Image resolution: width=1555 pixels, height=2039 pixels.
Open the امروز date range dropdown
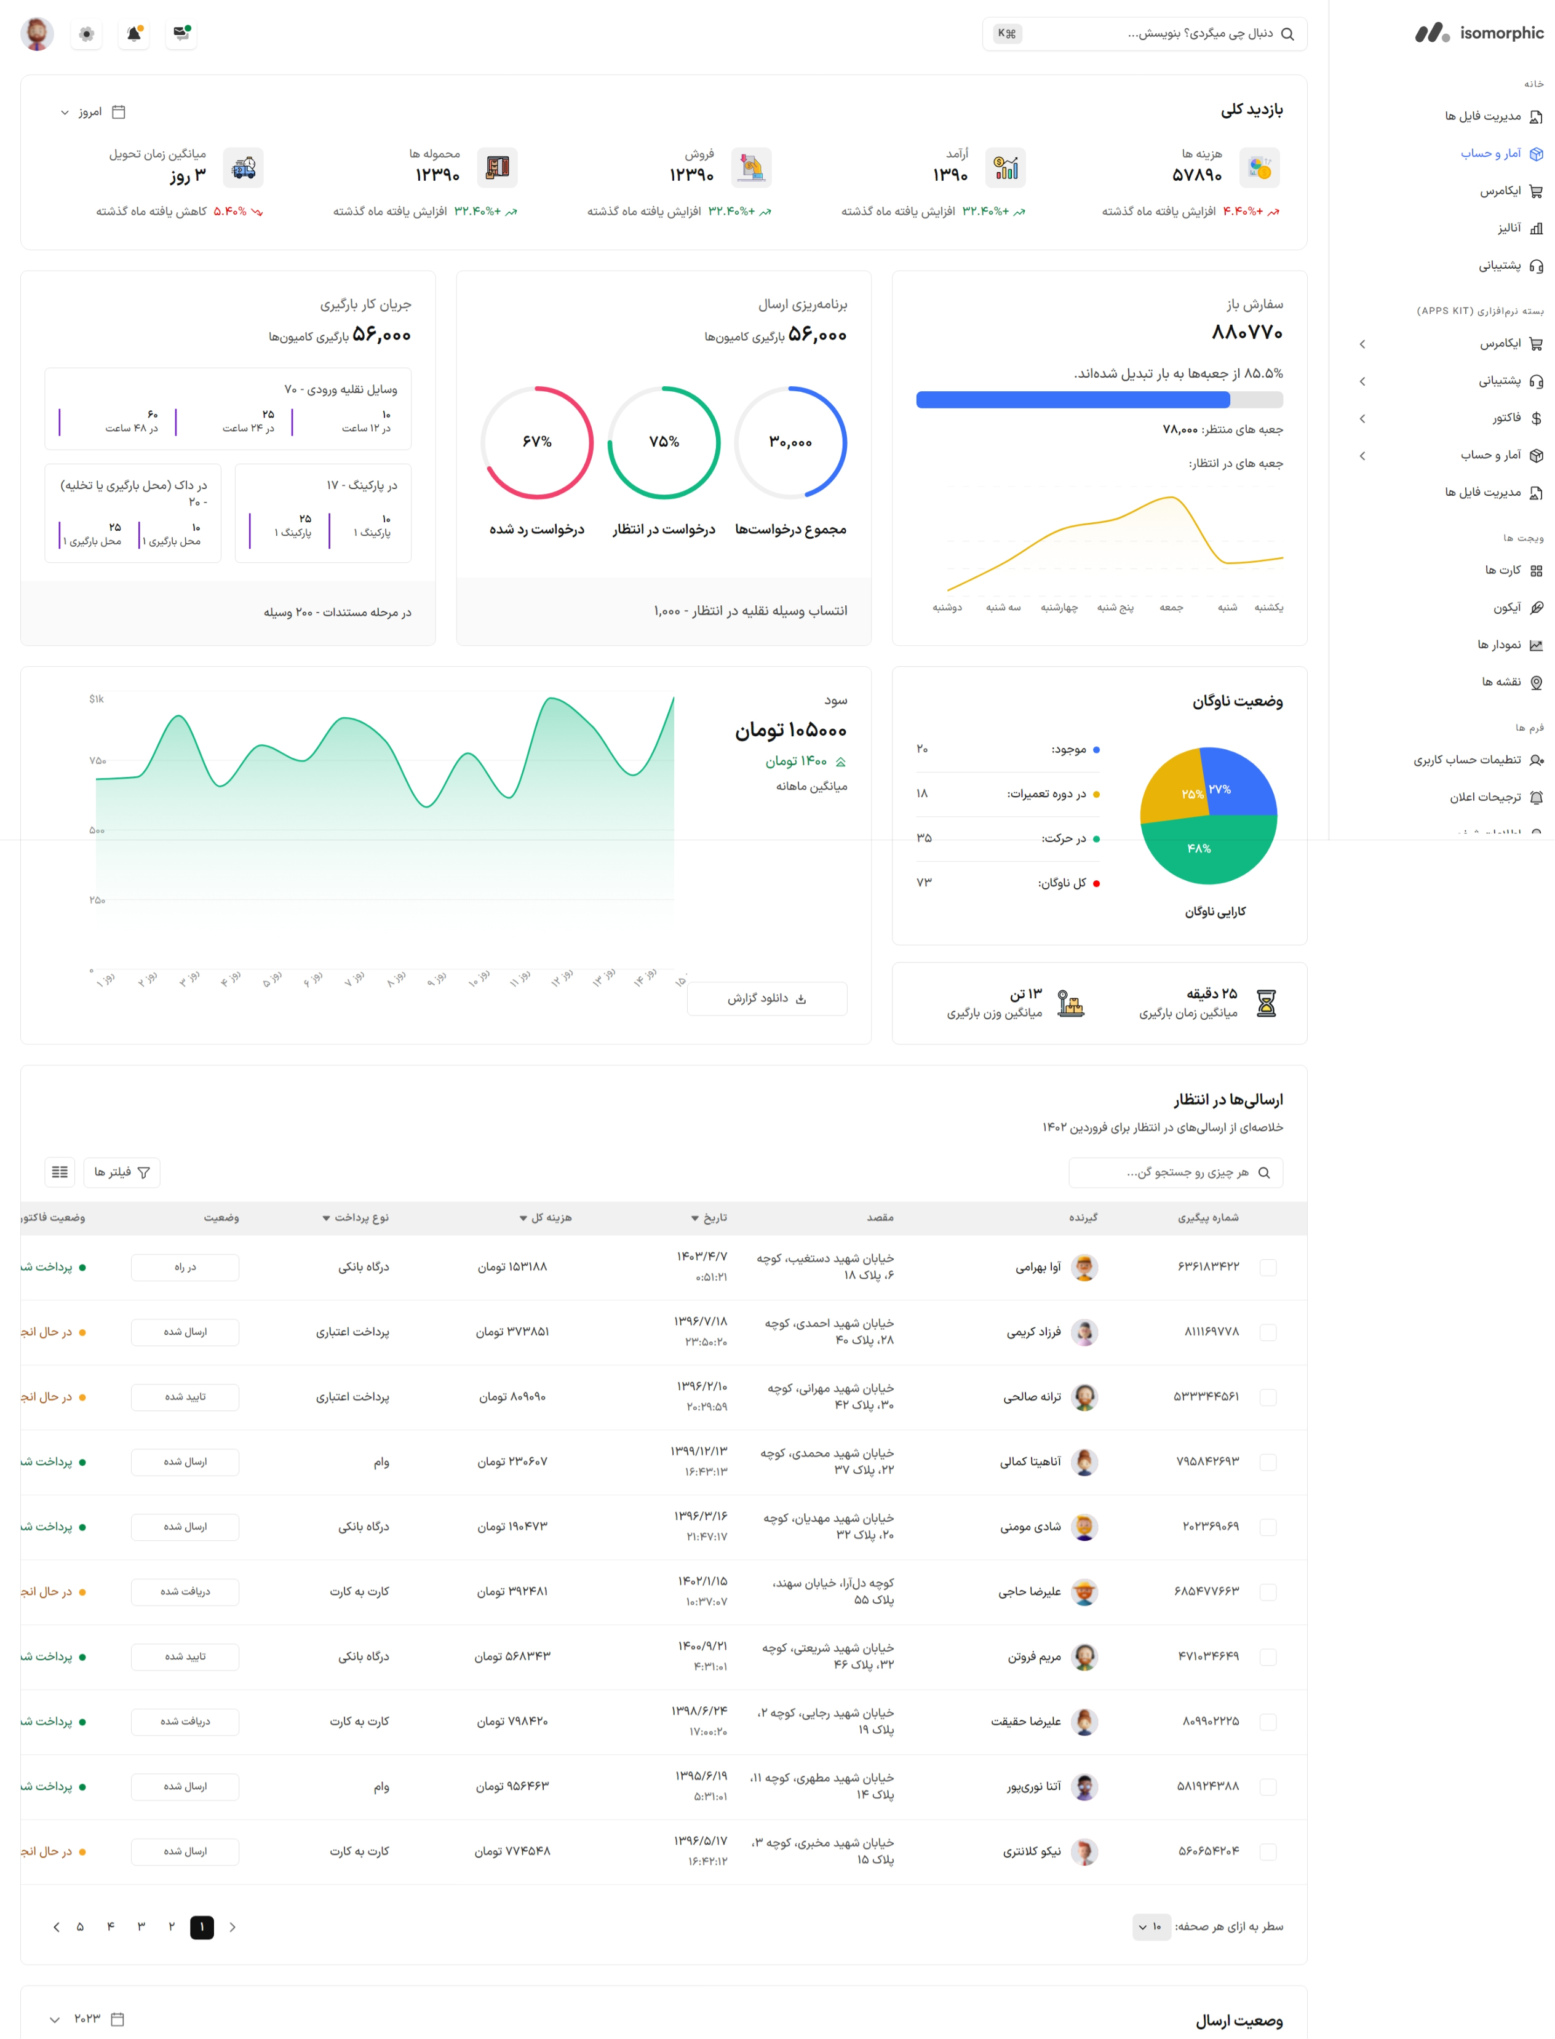click(92, 112)
